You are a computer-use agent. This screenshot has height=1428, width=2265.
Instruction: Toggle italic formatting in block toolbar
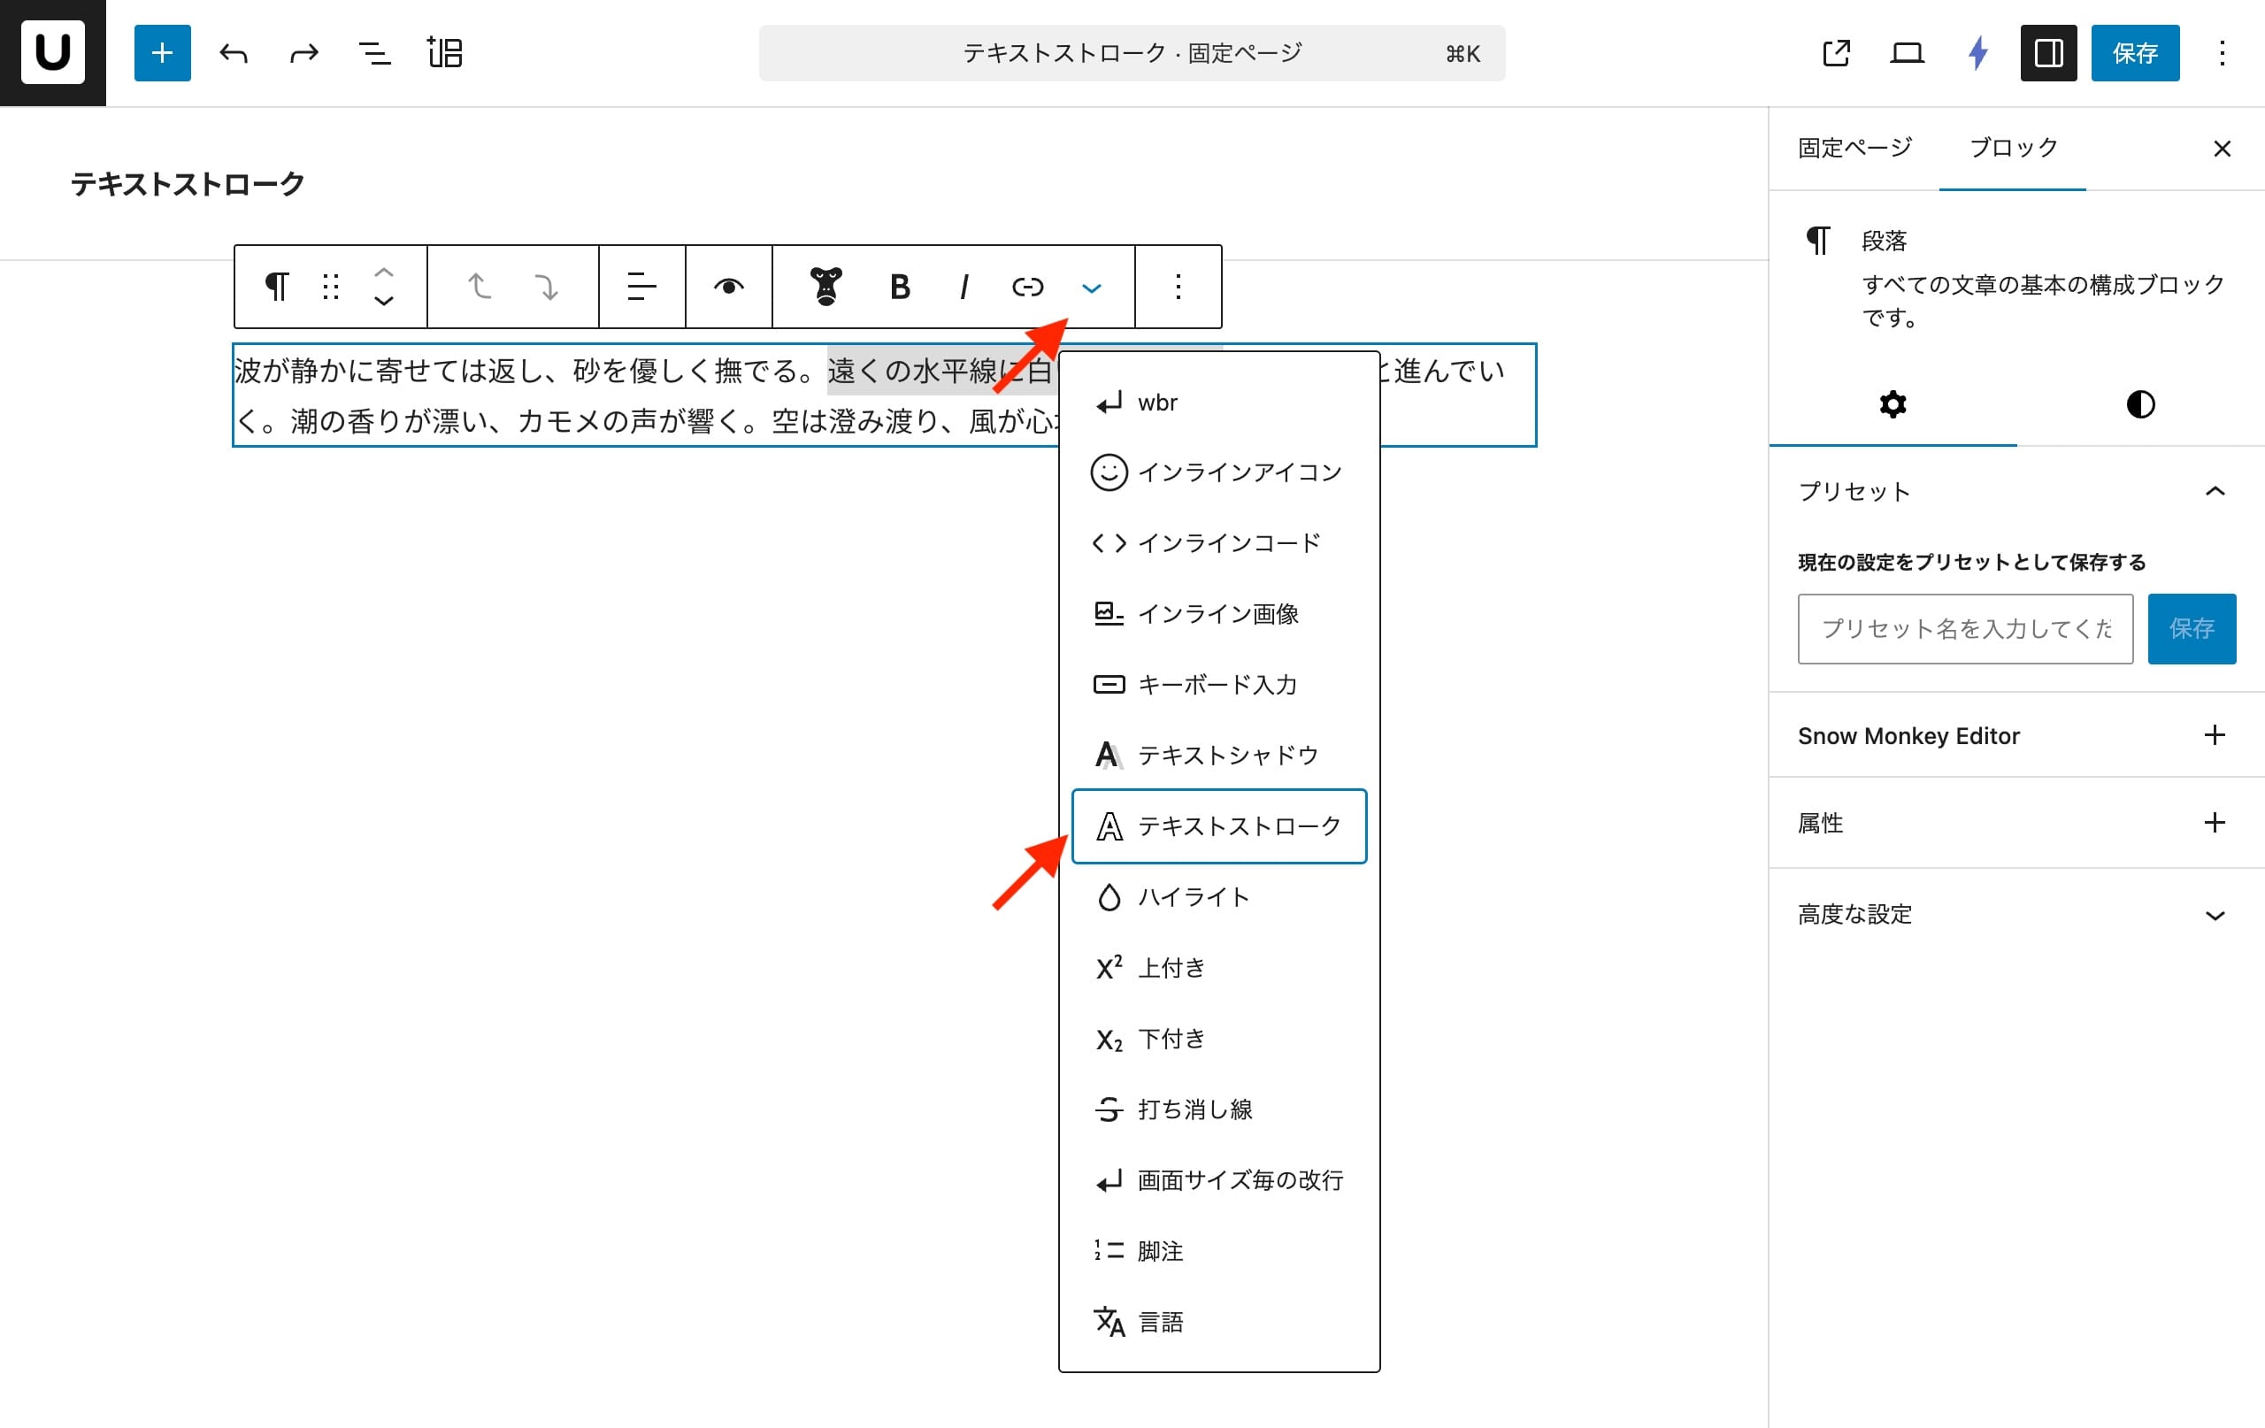coord(964,287)
